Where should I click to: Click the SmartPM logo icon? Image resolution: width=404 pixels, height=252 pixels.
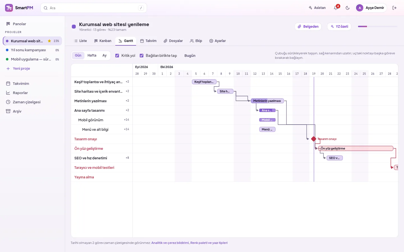(x=9, y=8)
